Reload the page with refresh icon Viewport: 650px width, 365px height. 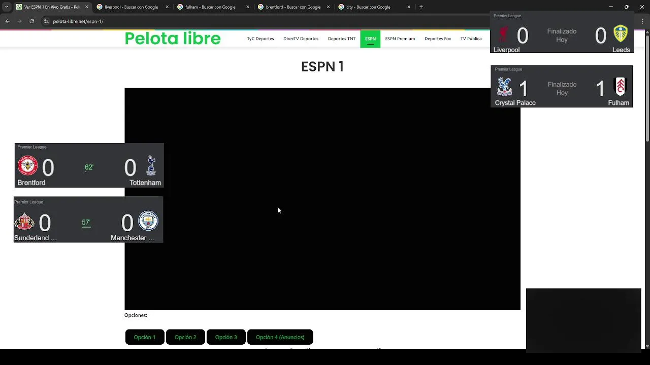click(31, 21)
